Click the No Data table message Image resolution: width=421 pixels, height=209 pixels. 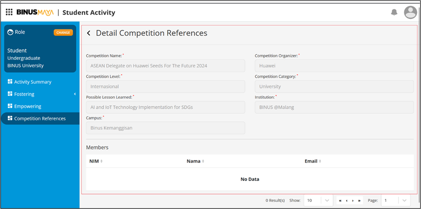tap(250, 179)
